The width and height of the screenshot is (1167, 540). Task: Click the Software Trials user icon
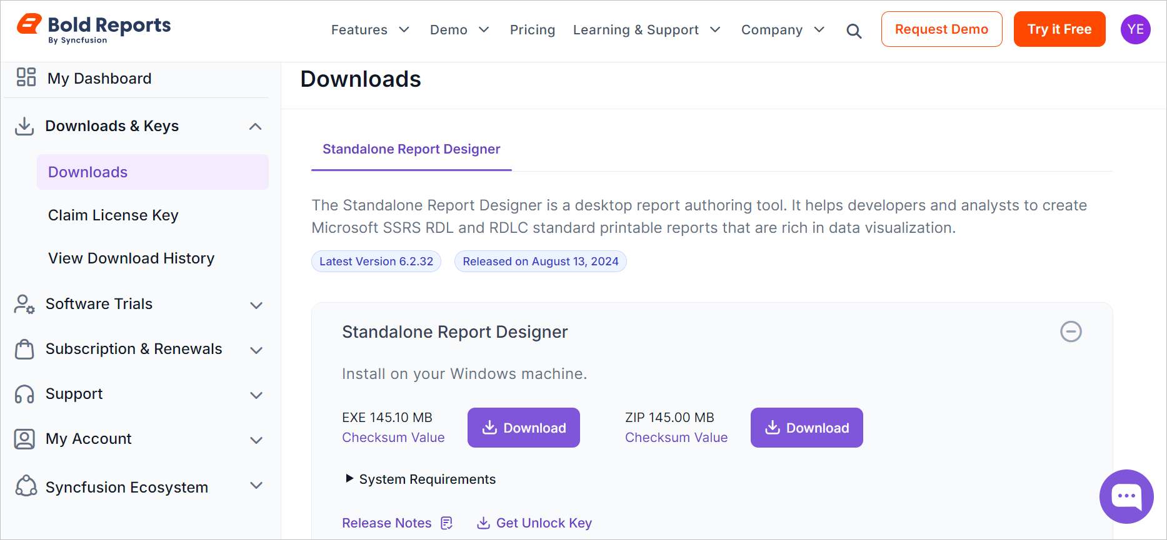coord(24,304)
